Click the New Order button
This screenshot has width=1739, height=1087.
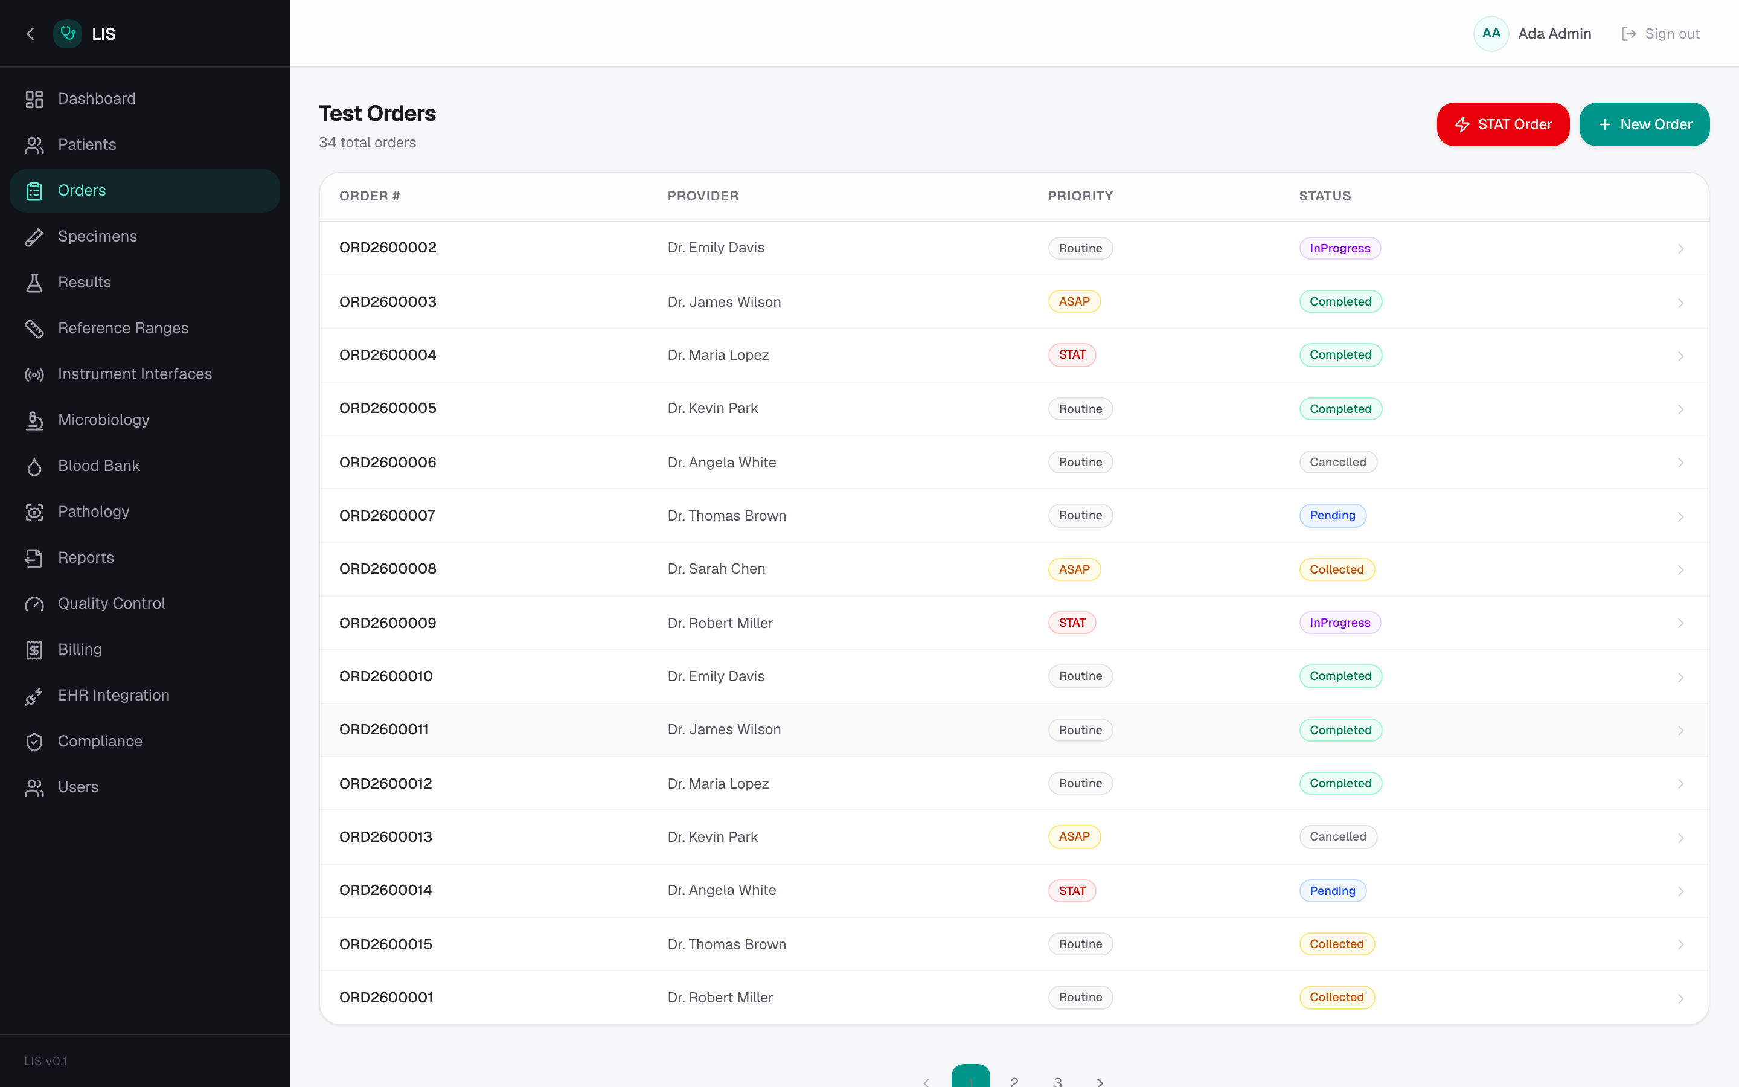[1644, 124]
